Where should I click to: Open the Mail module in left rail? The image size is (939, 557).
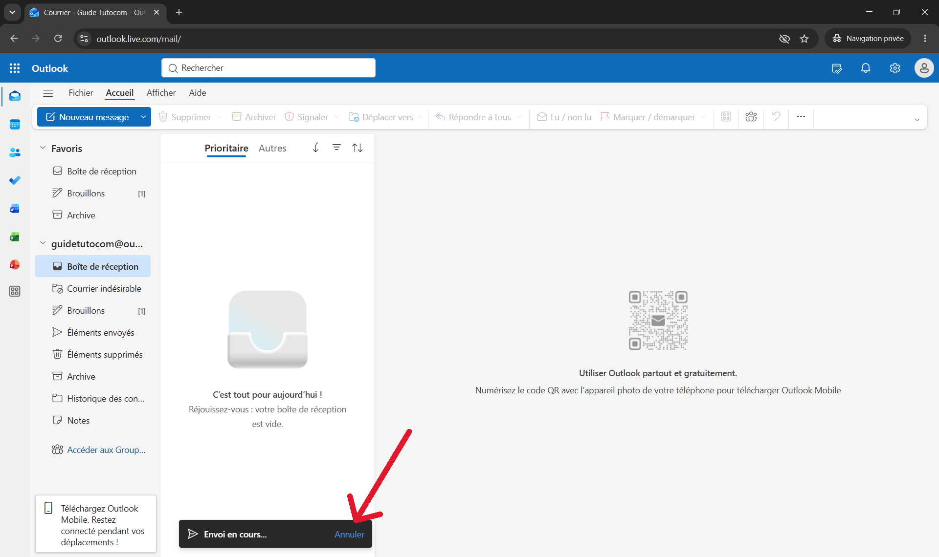[x=15, y=96]
